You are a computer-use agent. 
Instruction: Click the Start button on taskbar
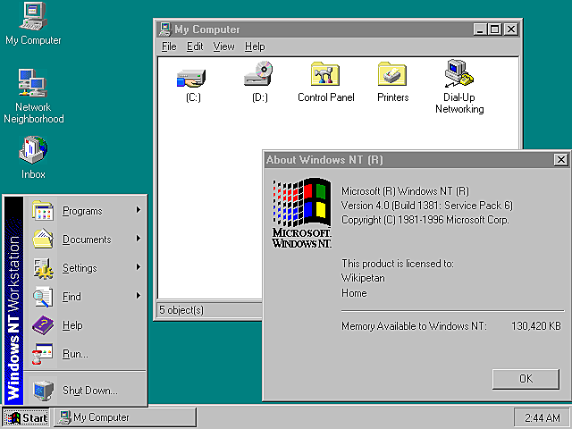tap(26, 417)
